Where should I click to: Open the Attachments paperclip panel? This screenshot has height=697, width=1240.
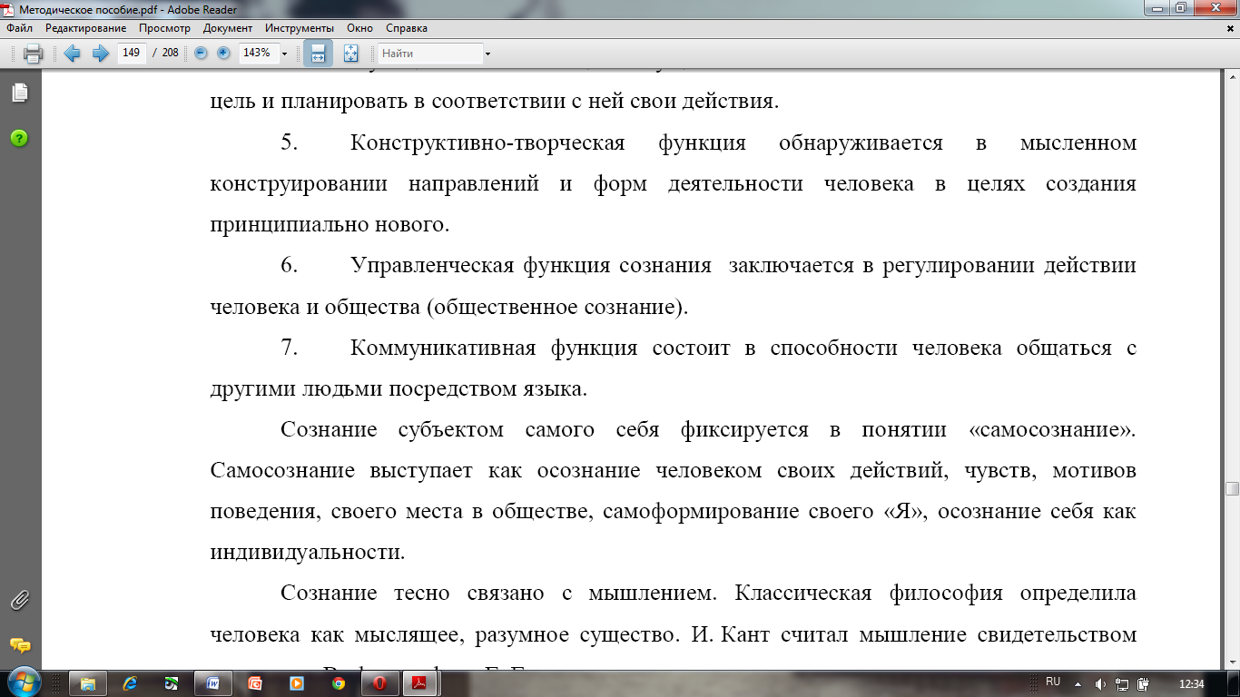coord(19,600)
